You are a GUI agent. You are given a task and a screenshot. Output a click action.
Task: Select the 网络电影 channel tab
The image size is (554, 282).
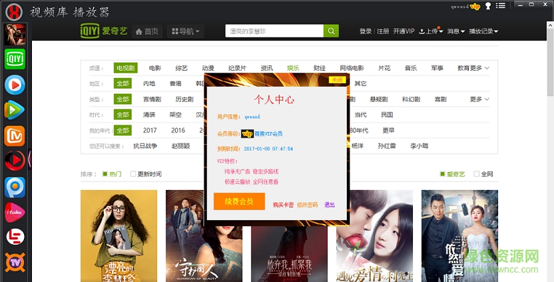(352, 68)
